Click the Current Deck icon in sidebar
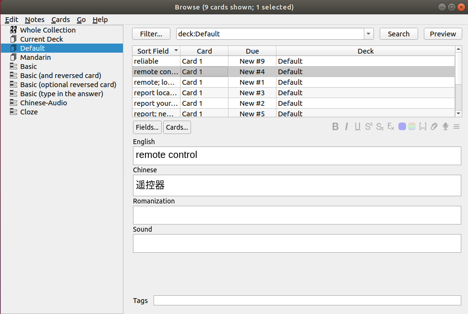 (x=13, y=39)
